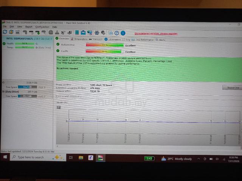The height and width of the screenshot is (181, 242).
Task: Open the Report menu
Action: 29,27
